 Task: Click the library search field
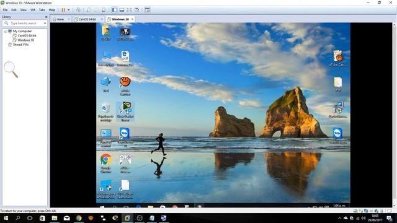pos(25,23)
